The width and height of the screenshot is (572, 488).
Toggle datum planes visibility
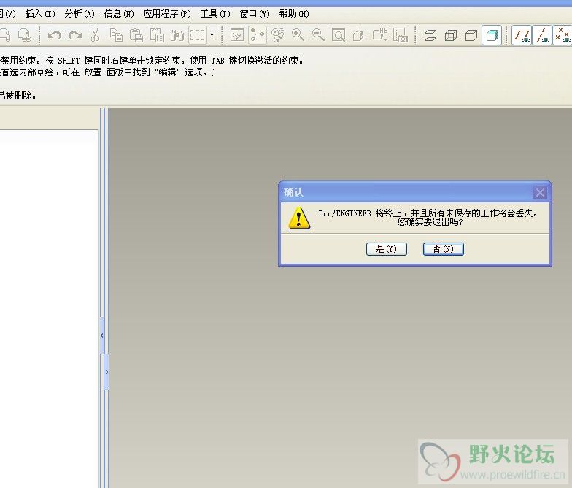point(522,35)
